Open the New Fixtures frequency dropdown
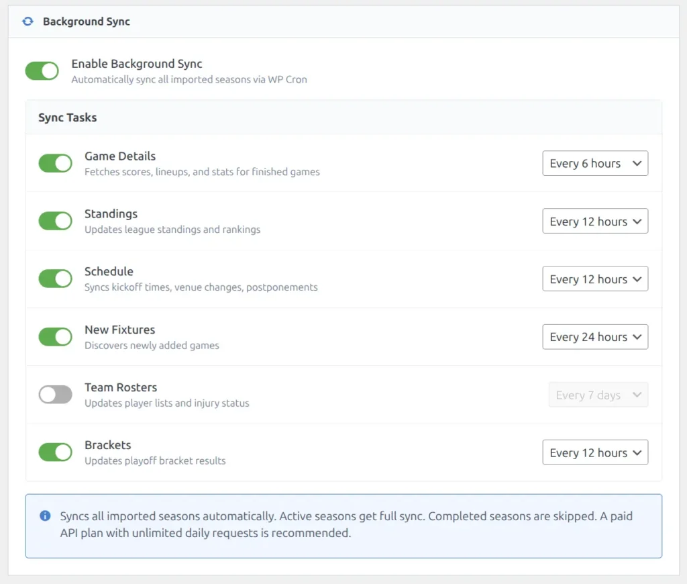 pos(595,337)
